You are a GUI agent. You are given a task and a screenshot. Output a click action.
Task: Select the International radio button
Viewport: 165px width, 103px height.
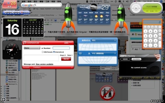pyautogui.click(x=54, y=52)
